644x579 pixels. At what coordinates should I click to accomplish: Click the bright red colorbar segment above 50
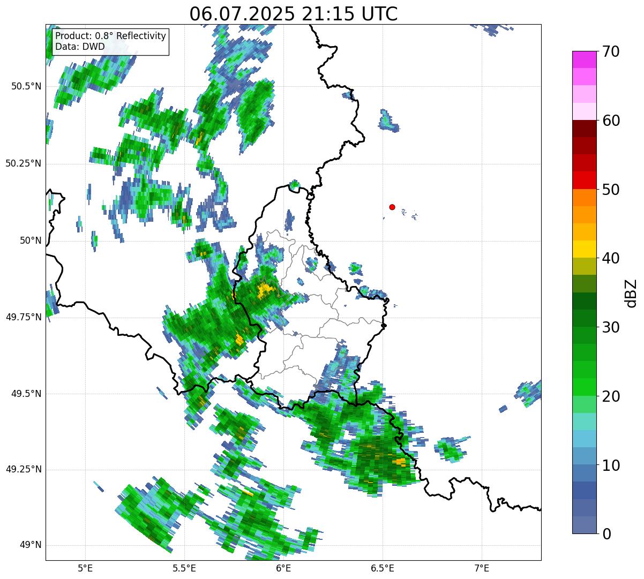[583, 181]
